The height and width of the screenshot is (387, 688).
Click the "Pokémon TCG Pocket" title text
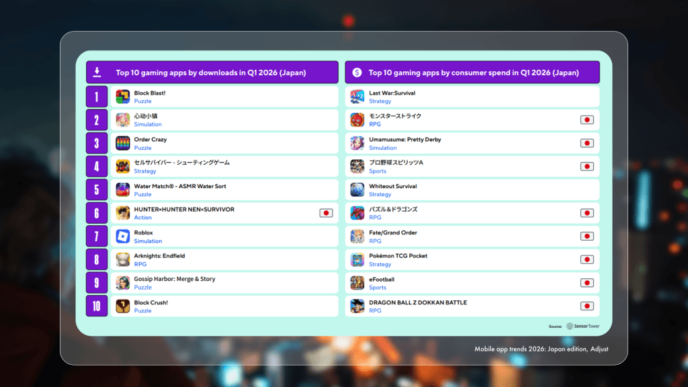[x=398, y=256]
